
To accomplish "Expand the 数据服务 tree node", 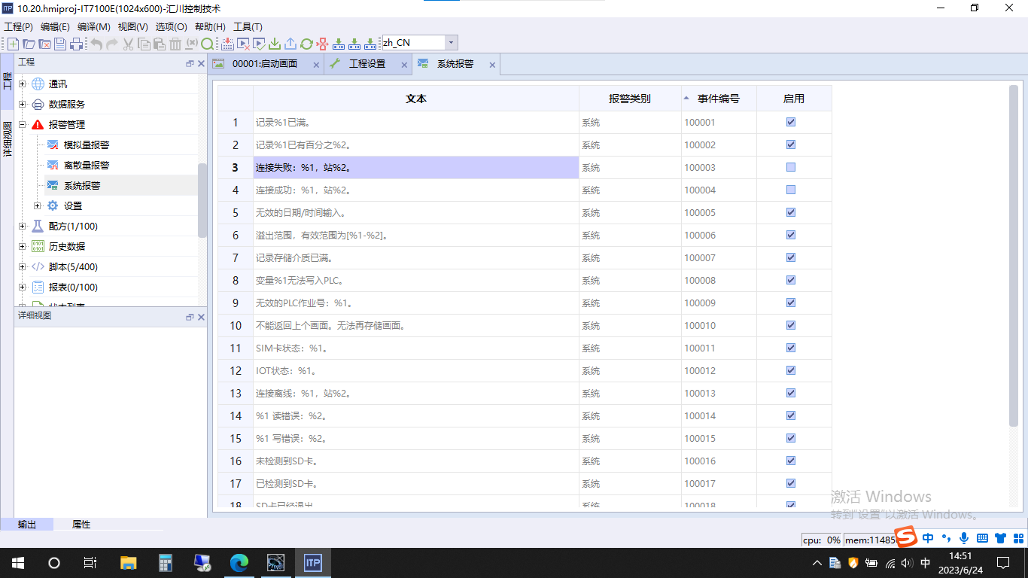I will coord(23,104).
